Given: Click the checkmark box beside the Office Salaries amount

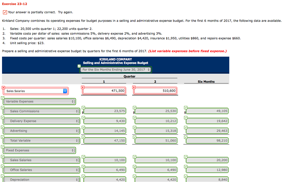Looking at the screenshot, I should 83,166.
